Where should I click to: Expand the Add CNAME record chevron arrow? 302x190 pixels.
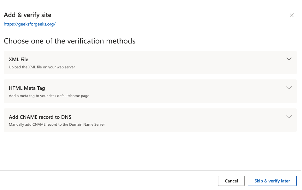point(289,117)
